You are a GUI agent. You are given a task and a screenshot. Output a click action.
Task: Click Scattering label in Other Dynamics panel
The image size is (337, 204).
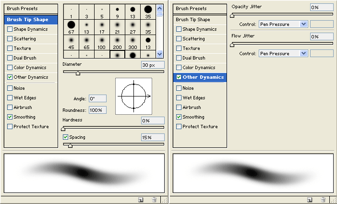click(193, 39)
